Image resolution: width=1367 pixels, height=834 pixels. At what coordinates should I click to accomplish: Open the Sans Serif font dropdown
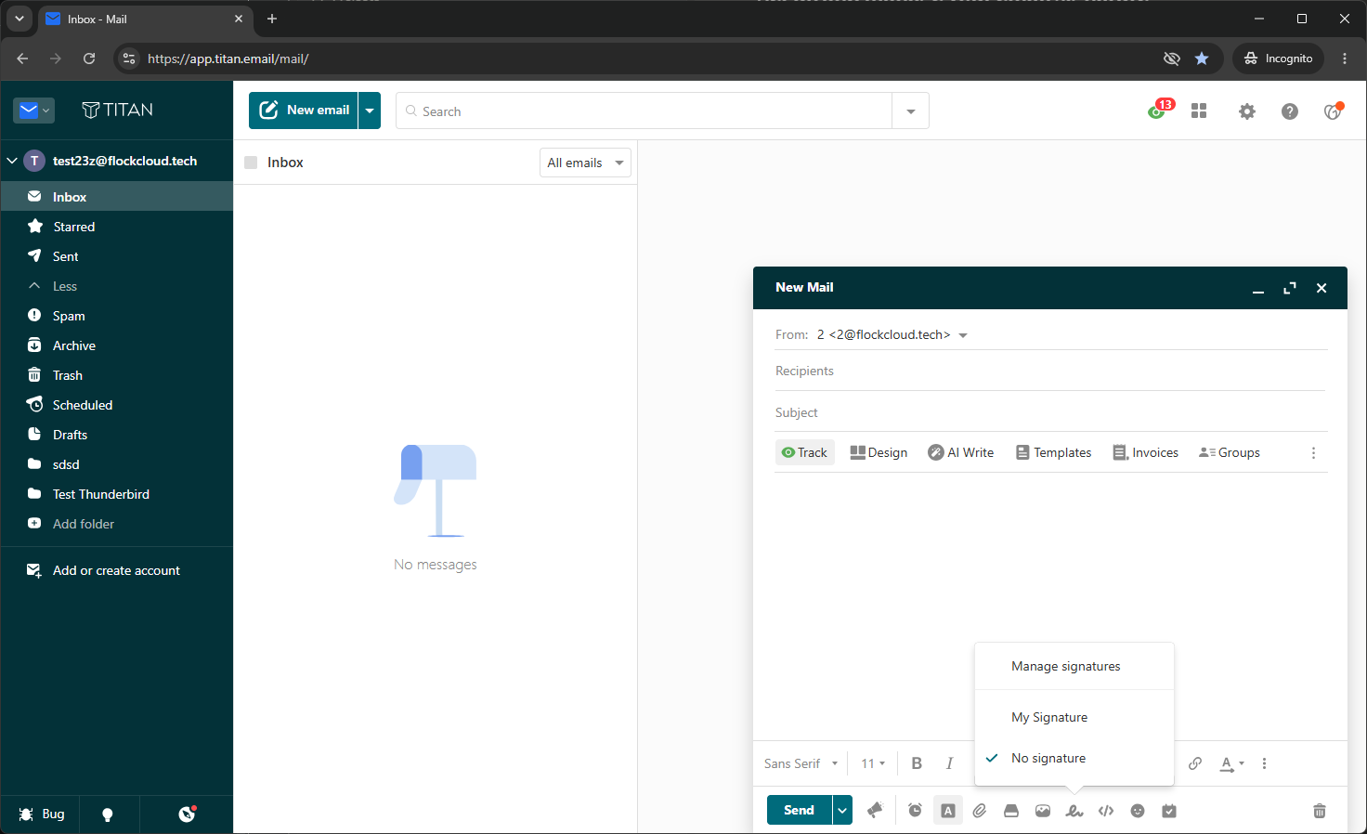pyautogui.click(x=801, y=763)
